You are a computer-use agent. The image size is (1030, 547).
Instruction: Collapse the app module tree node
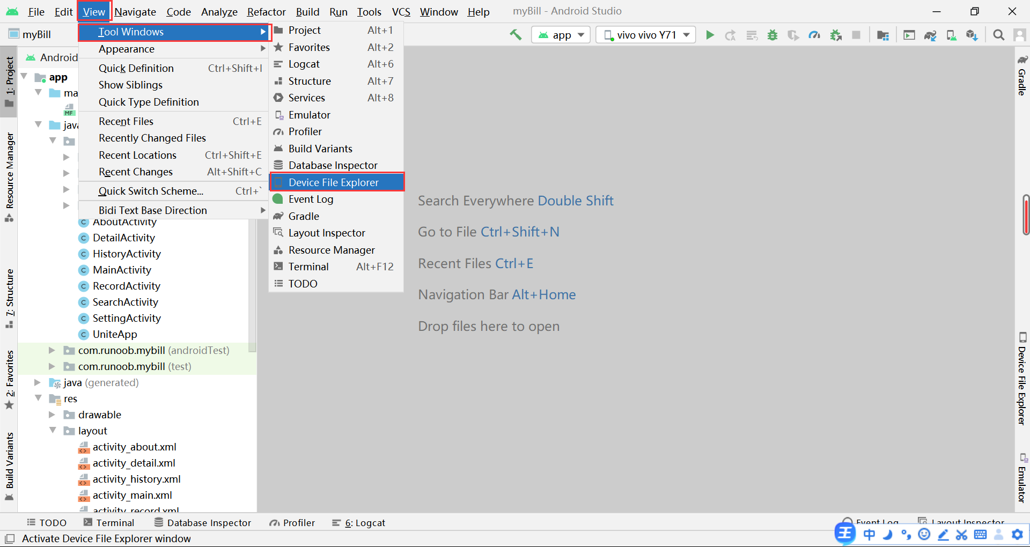pos(24,77)
